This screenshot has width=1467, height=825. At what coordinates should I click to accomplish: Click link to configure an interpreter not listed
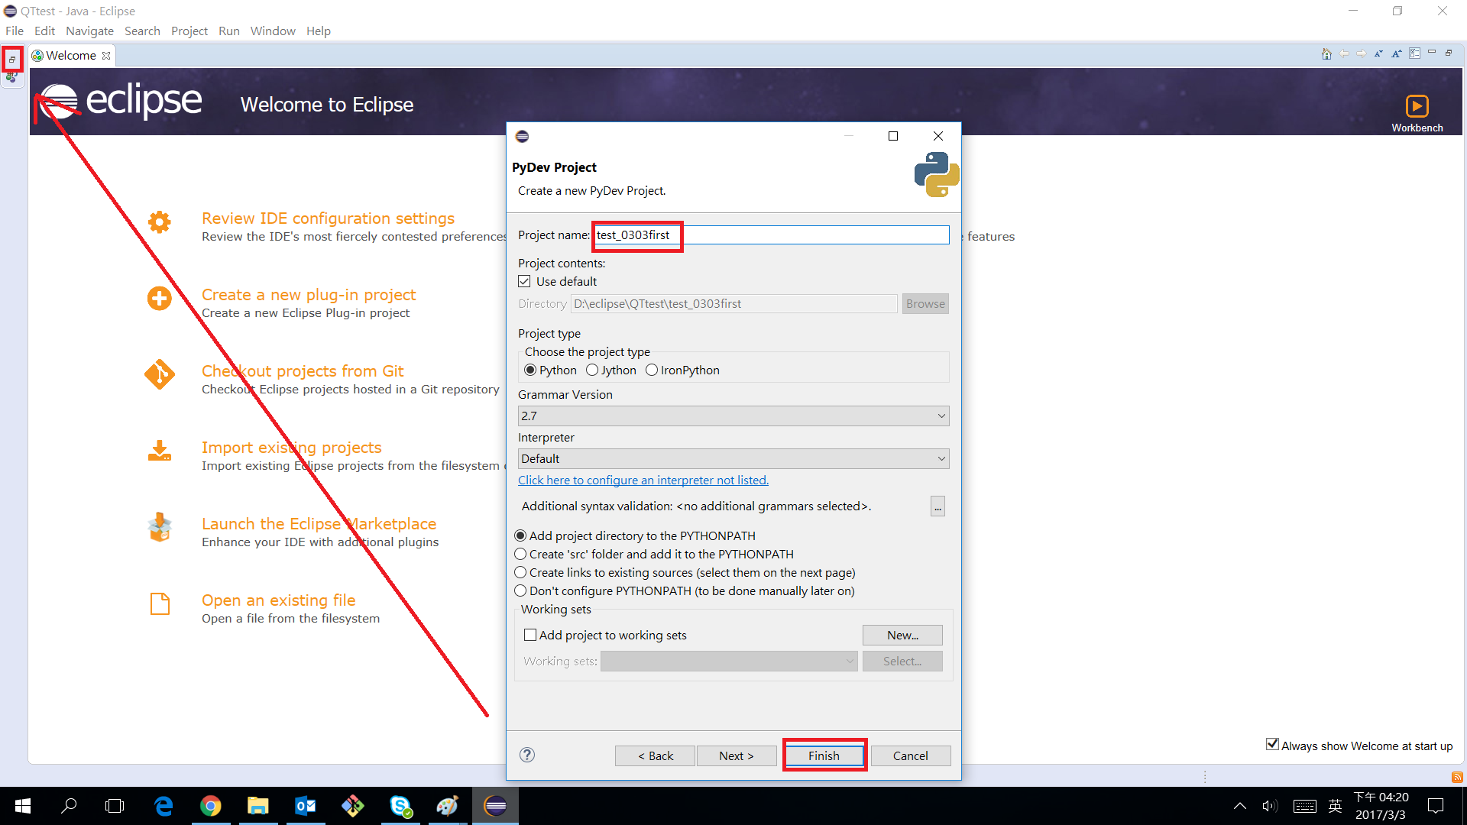click(x=643, y=480)
